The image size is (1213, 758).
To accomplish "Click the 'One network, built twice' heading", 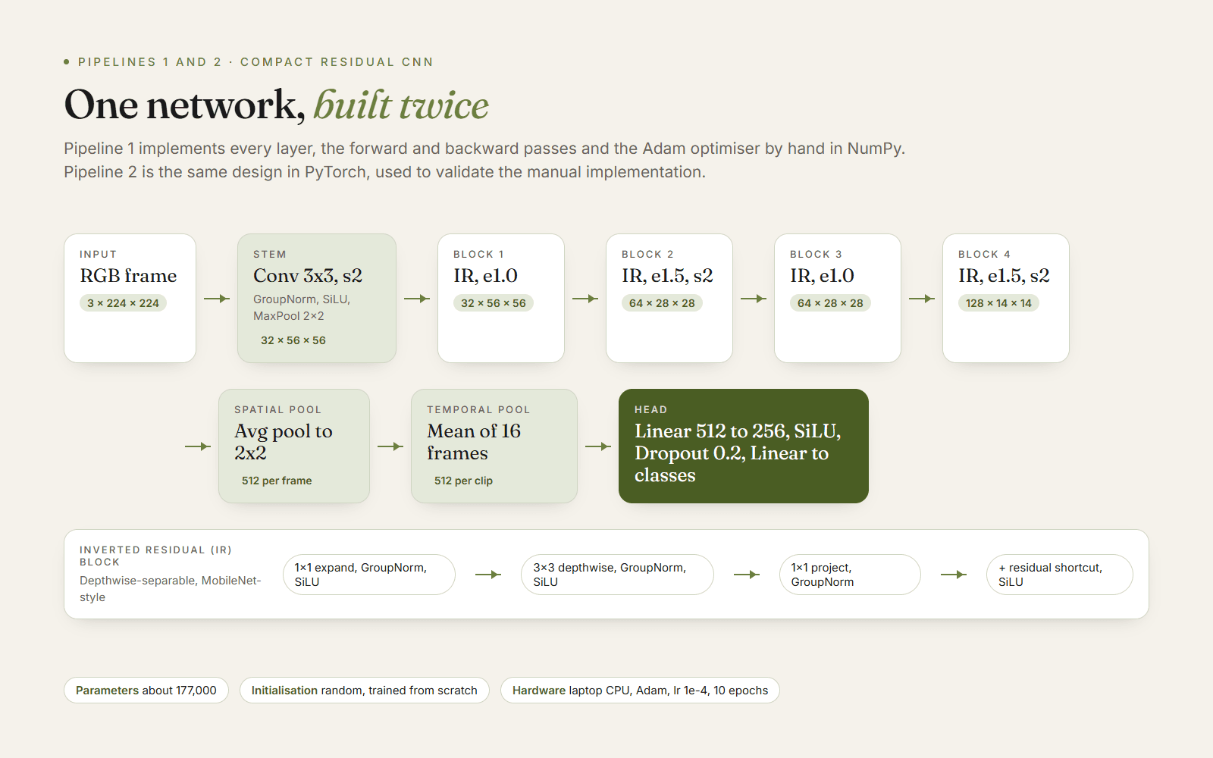I will 277,105.
